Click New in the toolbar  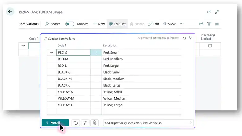pos(99,24)
